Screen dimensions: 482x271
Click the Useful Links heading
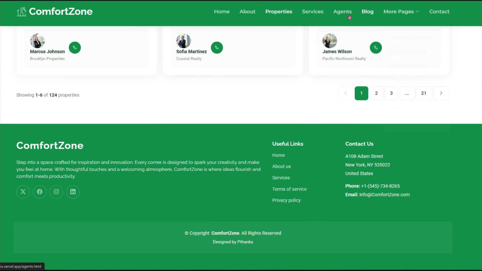pos(288,144)
